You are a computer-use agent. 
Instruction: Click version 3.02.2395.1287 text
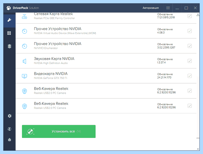point(166,48)
